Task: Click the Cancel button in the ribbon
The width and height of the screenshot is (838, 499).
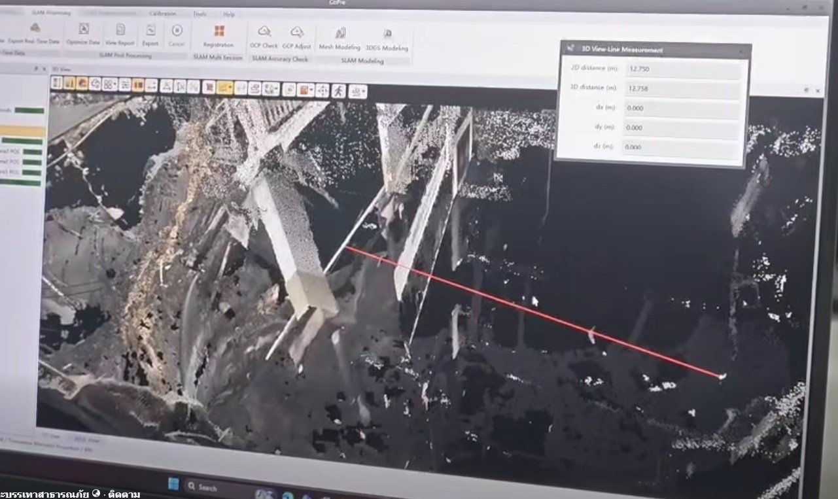Action: [x=177, y=33]
